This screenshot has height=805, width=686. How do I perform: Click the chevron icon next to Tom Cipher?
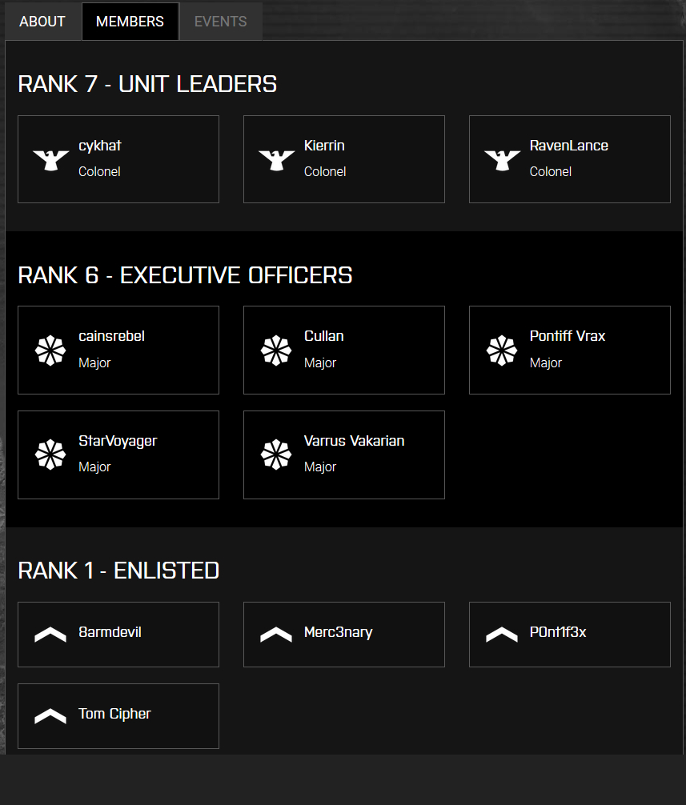tap(50, 716)
